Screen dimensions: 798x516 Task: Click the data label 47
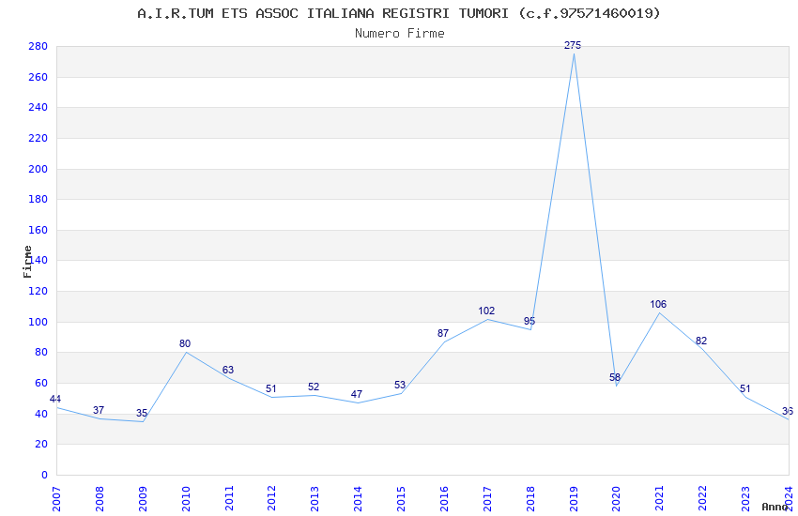(357, 394)
